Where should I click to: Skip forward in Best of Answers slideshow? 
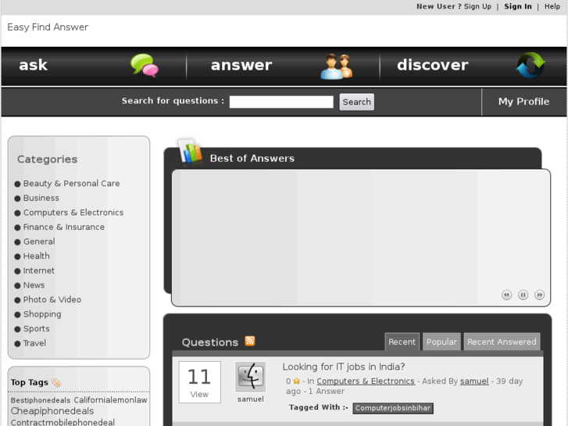539,295
